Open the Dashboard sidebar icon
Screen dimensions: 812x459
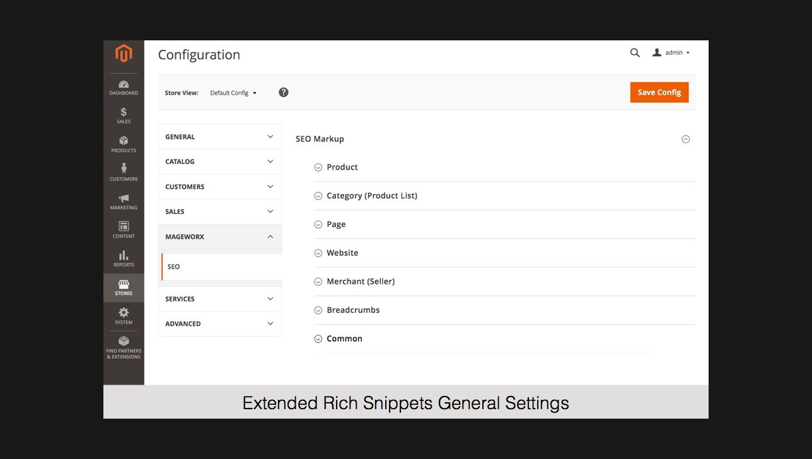point(124,88)
